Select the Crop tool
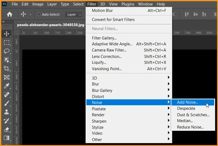The width and height of the screenshot is (218, 146). 7,68
